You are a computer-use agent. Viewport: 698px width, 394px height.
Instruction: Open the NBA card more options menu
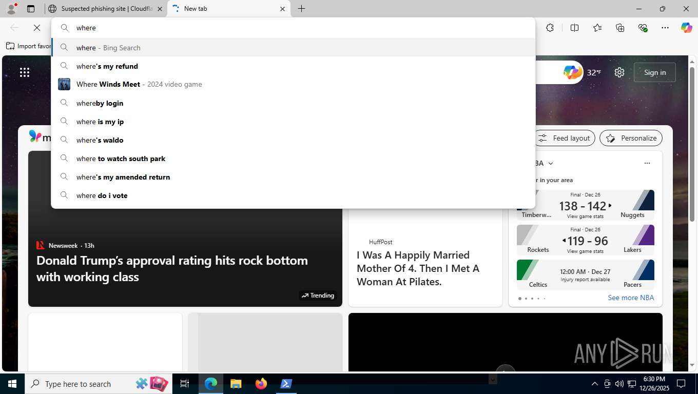click(x=647, y=163)
